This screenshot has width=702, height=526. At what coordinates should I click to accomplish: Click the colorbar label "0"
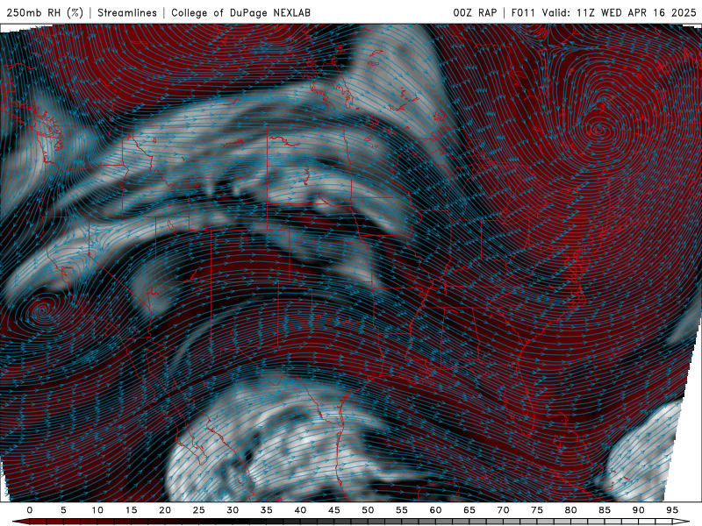click(30, 510)
